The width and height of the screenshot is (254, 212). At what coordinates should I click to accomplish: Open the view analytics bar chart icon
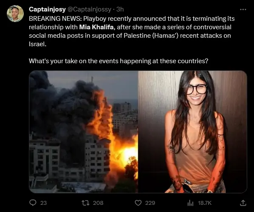pos(190,203)
